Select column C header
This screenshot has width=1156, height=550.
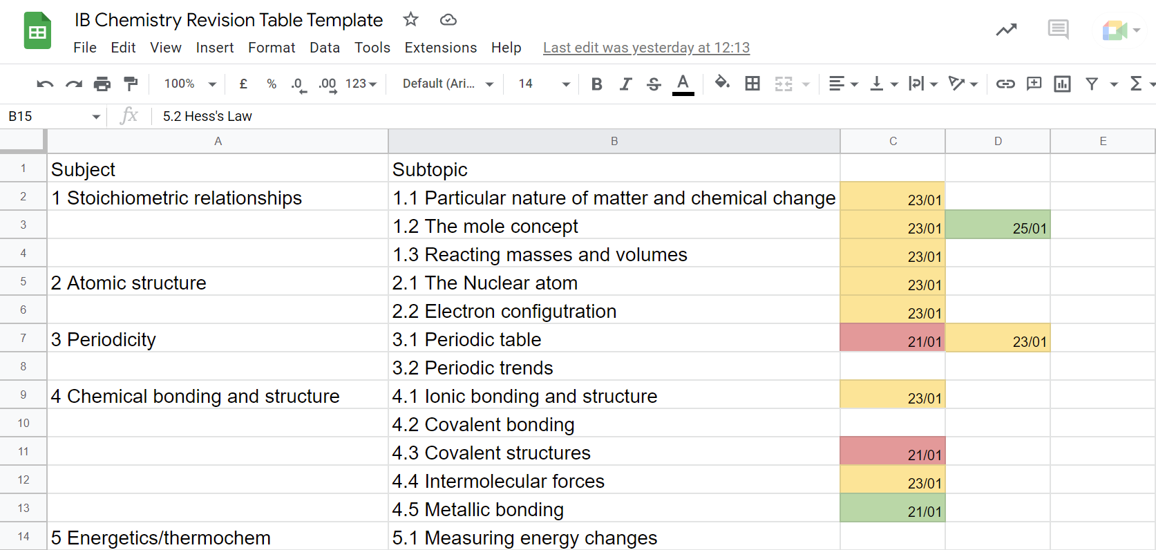point(893,141)
